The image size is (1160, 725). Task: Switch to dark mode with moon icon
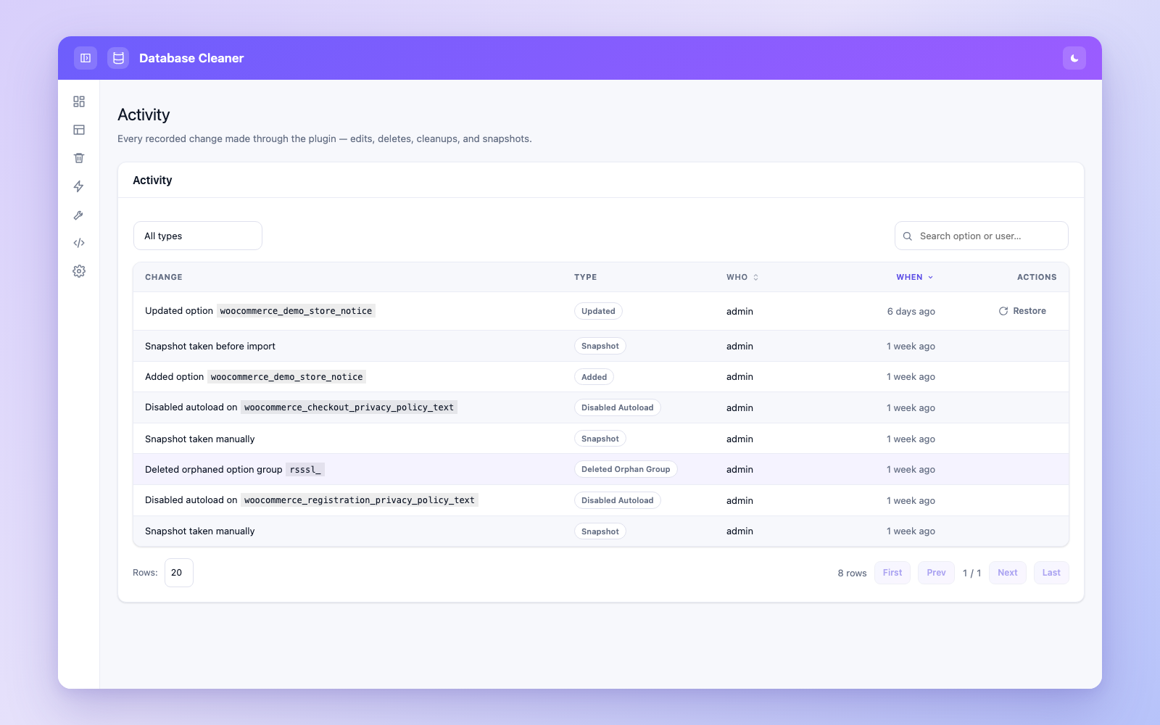tap(1074, 58)
